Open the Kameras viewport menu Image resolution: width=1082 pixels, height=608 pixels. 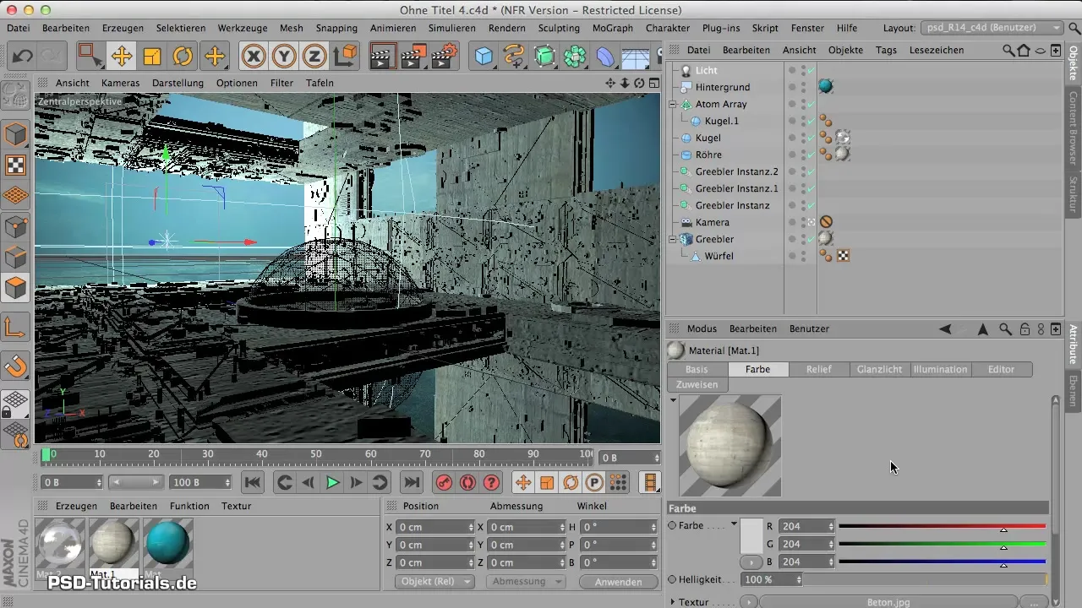[121, 83]
